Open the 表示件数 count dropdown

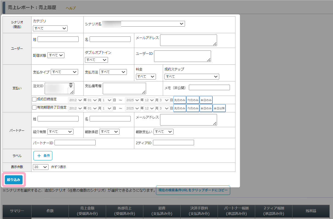click(x=41, y=167)
